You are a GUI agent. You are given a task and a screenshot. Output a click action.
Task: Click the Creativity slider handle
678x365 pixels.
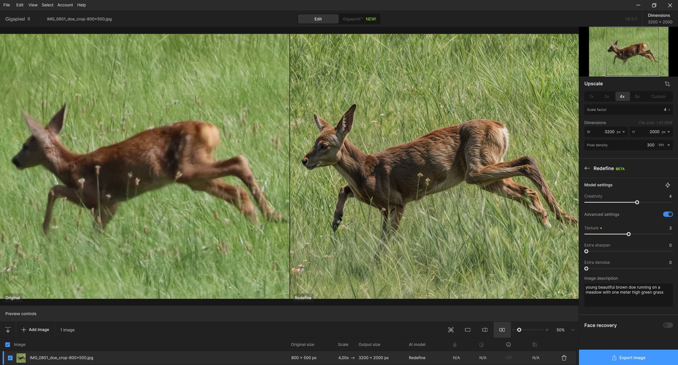[637, 202]
